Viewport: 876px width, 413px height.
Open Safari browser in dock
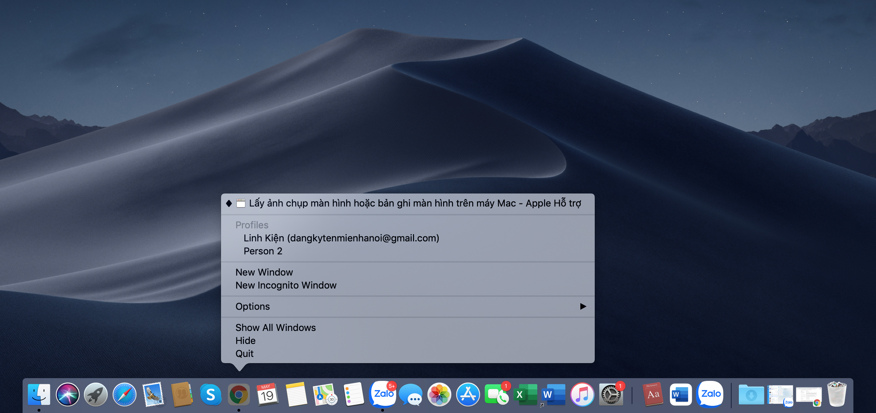[125, 394]
